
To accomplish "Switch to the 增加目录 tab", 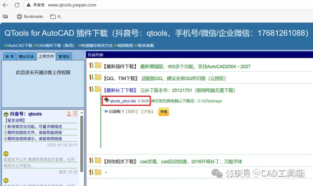I will click(26, 57).
